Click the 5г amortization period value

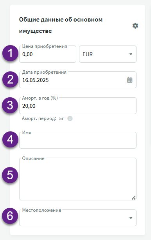pyautogui.click(x=61, y=118)
